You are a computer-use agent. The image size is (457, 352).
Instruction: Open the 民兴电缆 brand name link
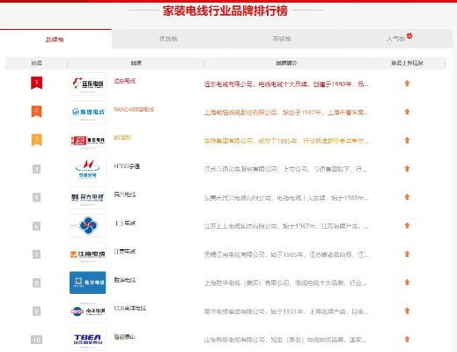[x=125, y=194]
